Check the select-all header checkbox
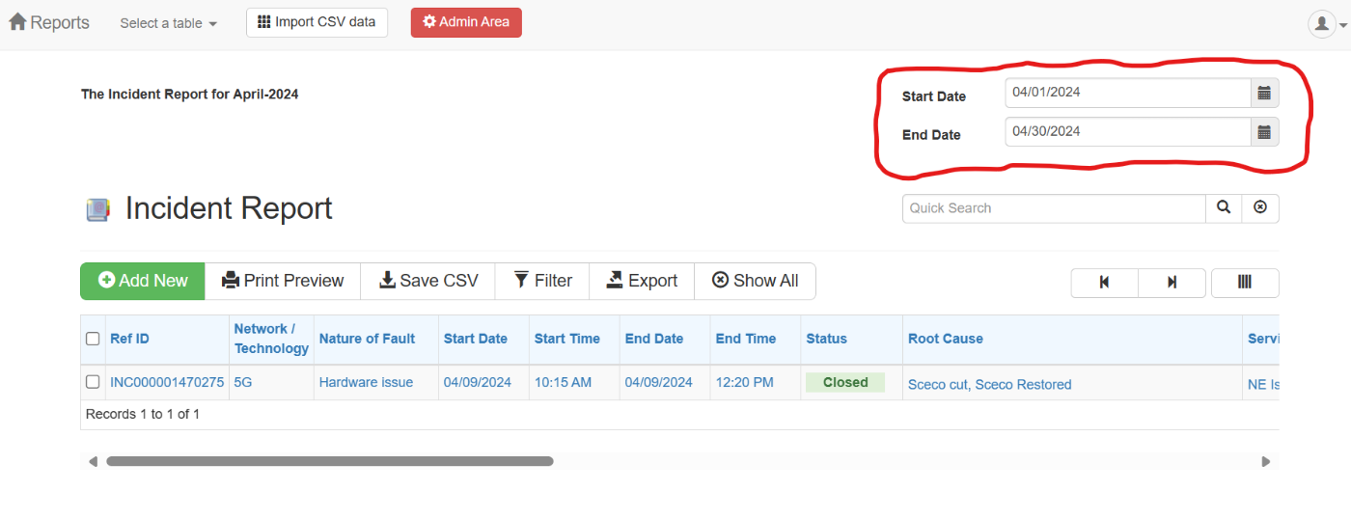This screenshot has width=1351, height=519. tap(93, 339)
